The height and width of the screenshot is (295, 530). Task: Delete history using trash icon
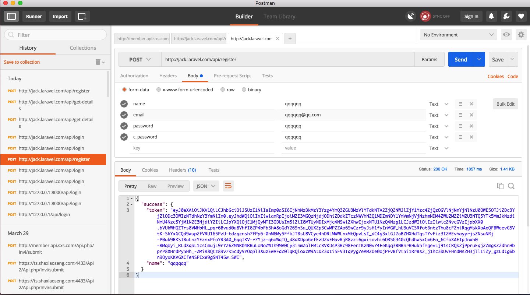(98, 62)
